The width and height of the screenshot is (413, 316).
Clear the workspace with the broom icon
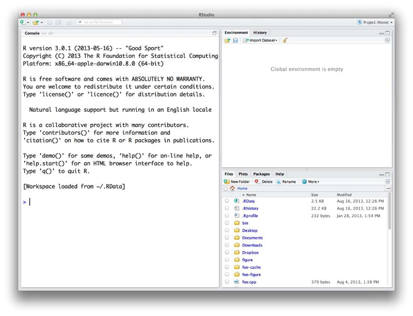point(285,40)
